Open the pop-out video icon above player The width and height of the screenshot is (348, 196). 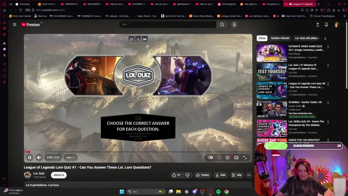point(131,39)
